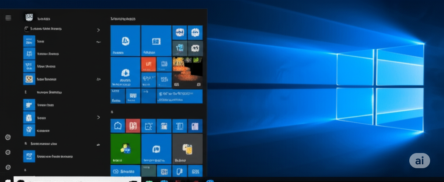
Task: Open the orange-red small tile
Action: pyautogui.click(x=148, y=64)
